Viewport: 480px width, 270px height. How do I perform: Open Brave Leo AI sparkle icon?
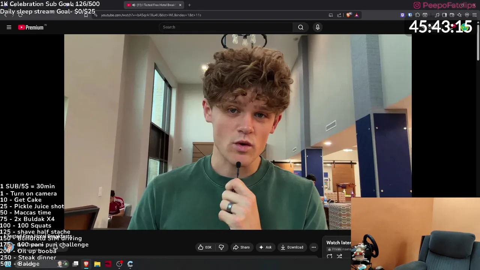click(x=459, y=15)
